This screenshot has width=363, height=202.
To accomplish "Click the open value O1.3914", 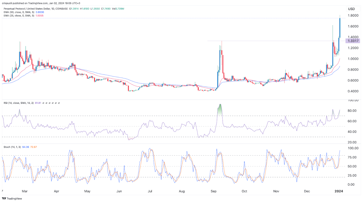I will point(74,9).
